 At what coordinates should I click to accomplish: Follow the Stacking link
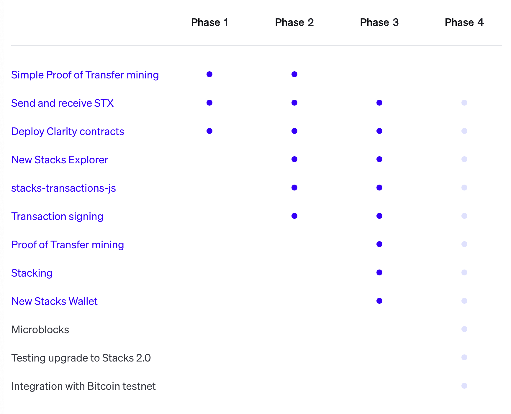(32, 273)
